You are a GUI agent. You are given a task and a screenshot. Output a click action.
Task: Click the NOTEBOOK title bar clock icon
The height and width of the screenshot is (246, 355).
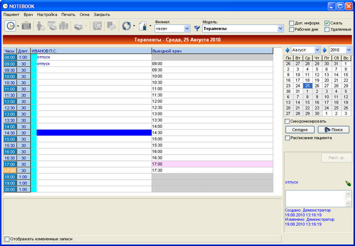pos(5,6)
